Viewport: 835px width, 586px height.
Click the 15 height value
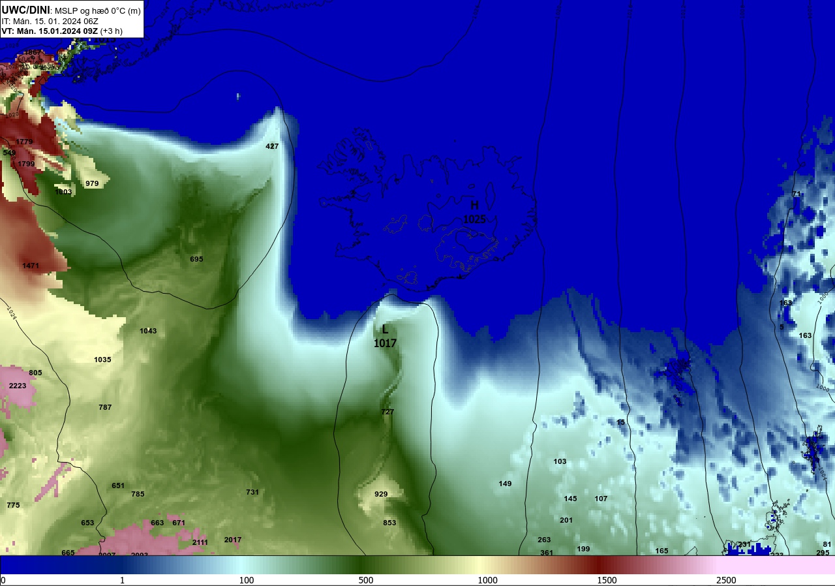click(620, 422)
